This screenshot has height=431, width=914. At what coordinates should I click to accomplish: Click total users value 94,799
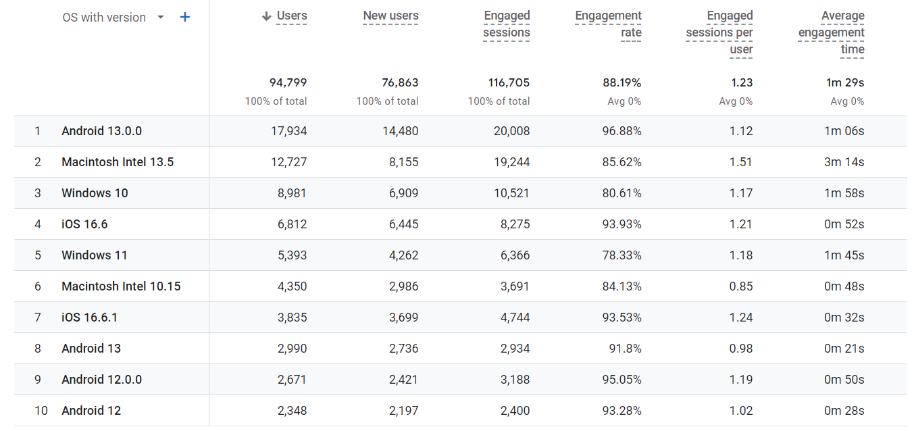(288, 82)
